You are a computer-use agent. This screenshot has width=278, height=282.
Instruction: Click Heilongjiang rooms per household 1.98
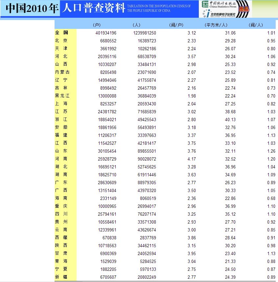(192, 96)
